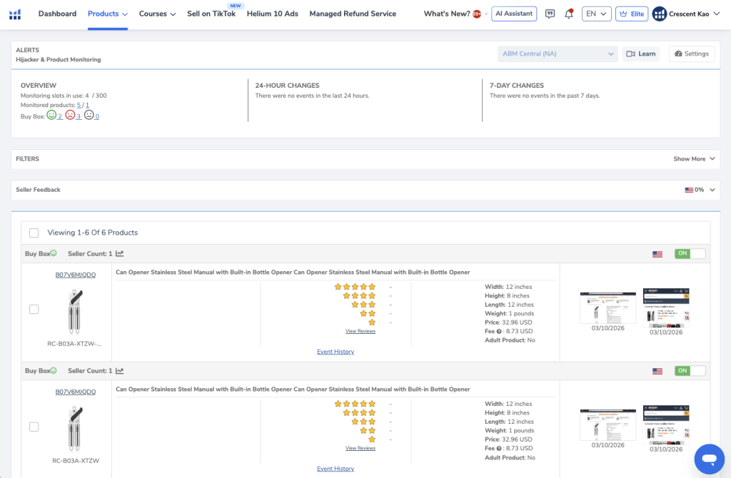
Task: Expand filters with Show More
Action: tap(694, 159)
